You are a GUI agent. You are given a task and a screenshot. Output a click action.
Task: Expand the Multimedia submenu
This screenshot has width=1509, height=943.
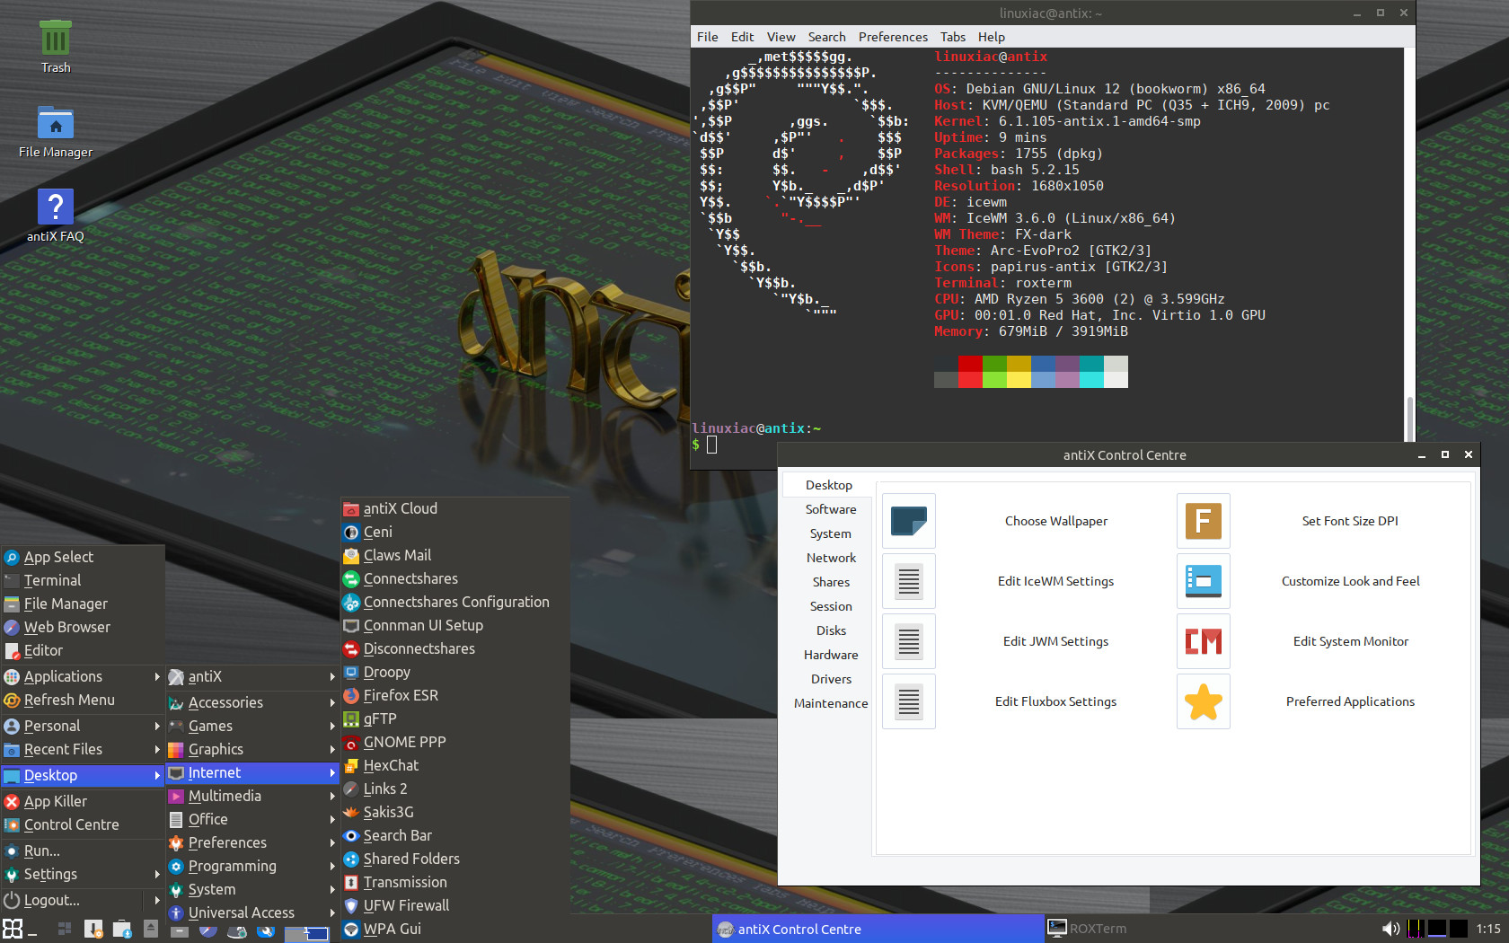[x=251, y=796]
